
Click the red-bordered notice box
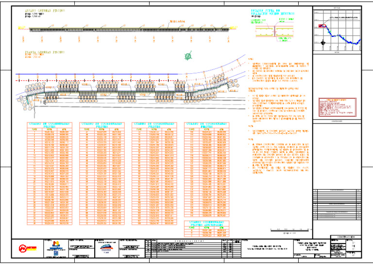coord(338,107)
